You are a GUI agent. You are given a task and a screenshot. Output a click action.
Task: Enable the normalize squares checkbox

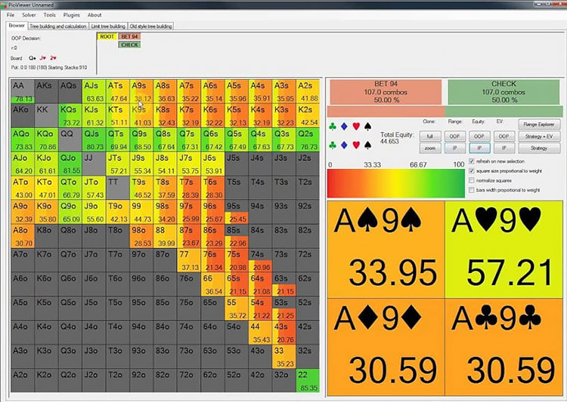[472, 181]
